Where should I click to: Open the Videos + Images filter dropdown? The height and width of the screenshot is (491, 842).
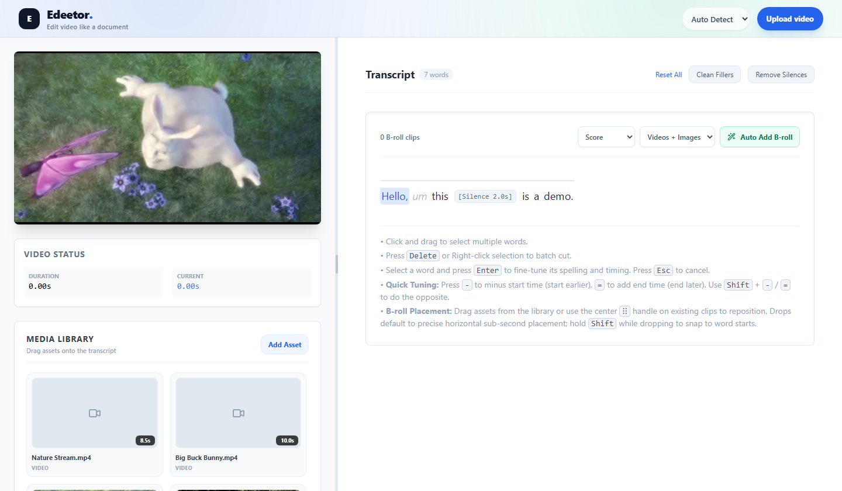click(x=677, y=137)
